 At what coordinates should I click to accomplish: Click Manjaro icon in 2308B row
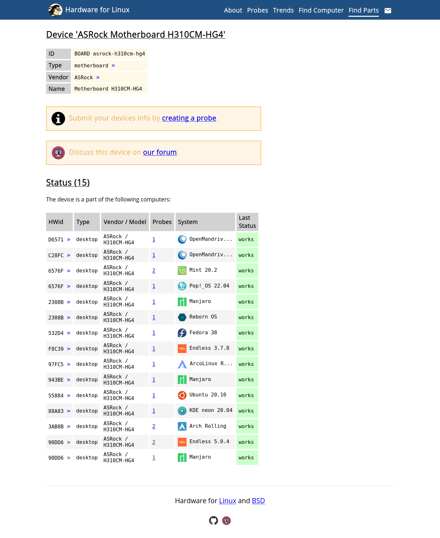182,302
